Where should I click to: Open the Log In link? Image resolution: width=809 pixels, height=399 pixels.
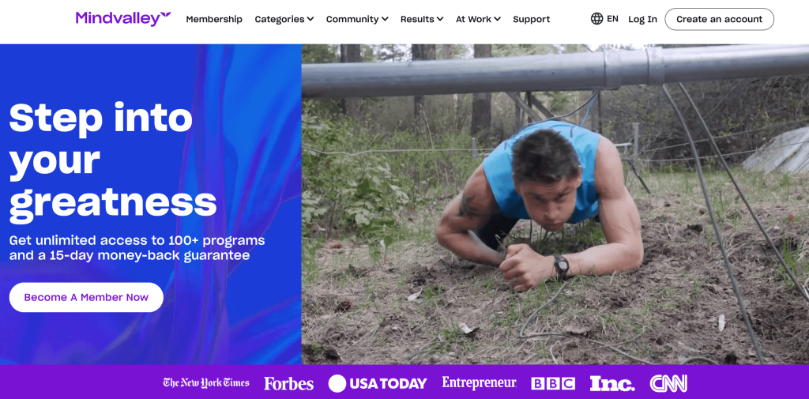642,19
